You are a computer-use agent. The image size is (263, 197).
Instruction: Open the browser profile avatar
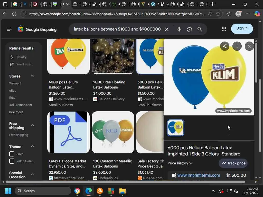[x=238, y=14]
